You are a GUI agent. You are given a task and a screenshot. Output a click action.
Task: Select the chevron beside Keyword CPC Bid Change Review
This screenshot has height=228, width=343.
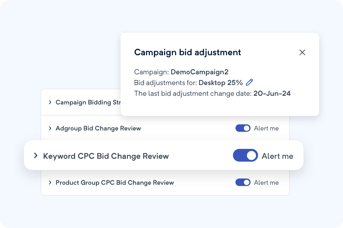pos(36,155)
